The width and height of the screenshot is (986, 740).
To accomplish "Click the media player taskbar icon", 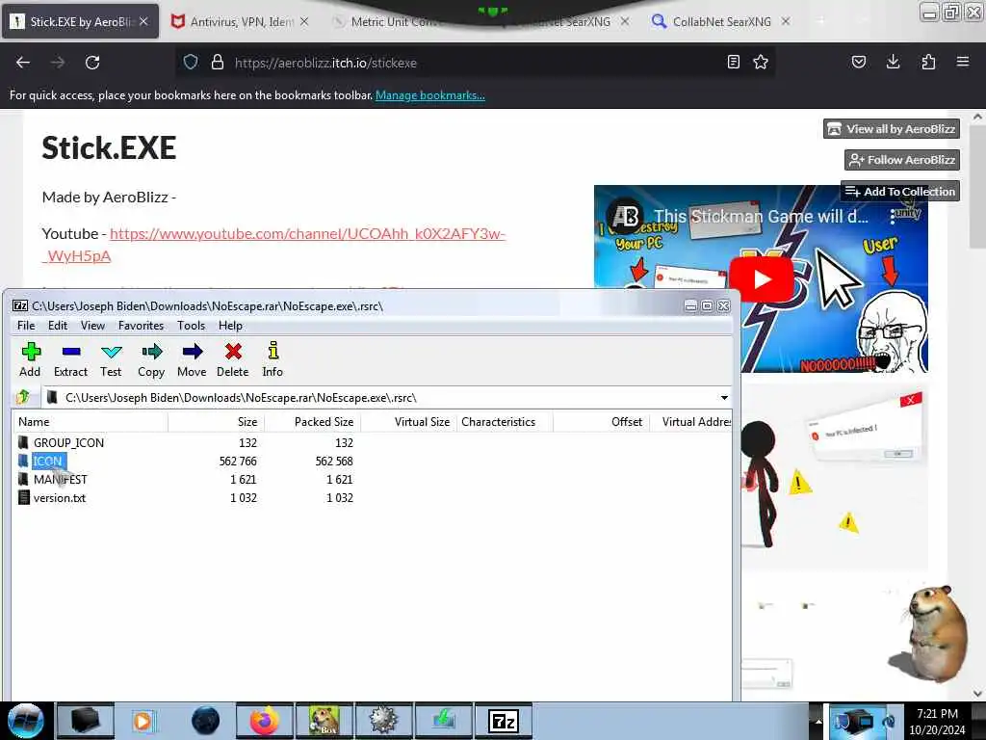I will 143,721.
